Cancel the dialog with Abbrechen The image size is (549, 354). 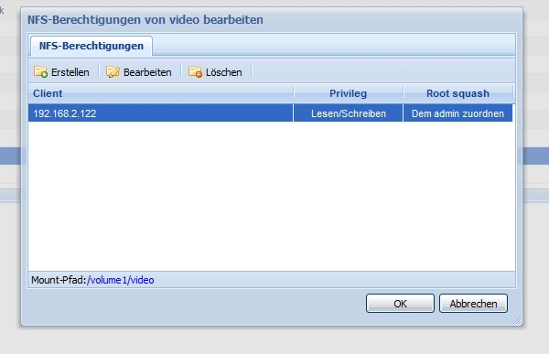[x=473, y=303]
